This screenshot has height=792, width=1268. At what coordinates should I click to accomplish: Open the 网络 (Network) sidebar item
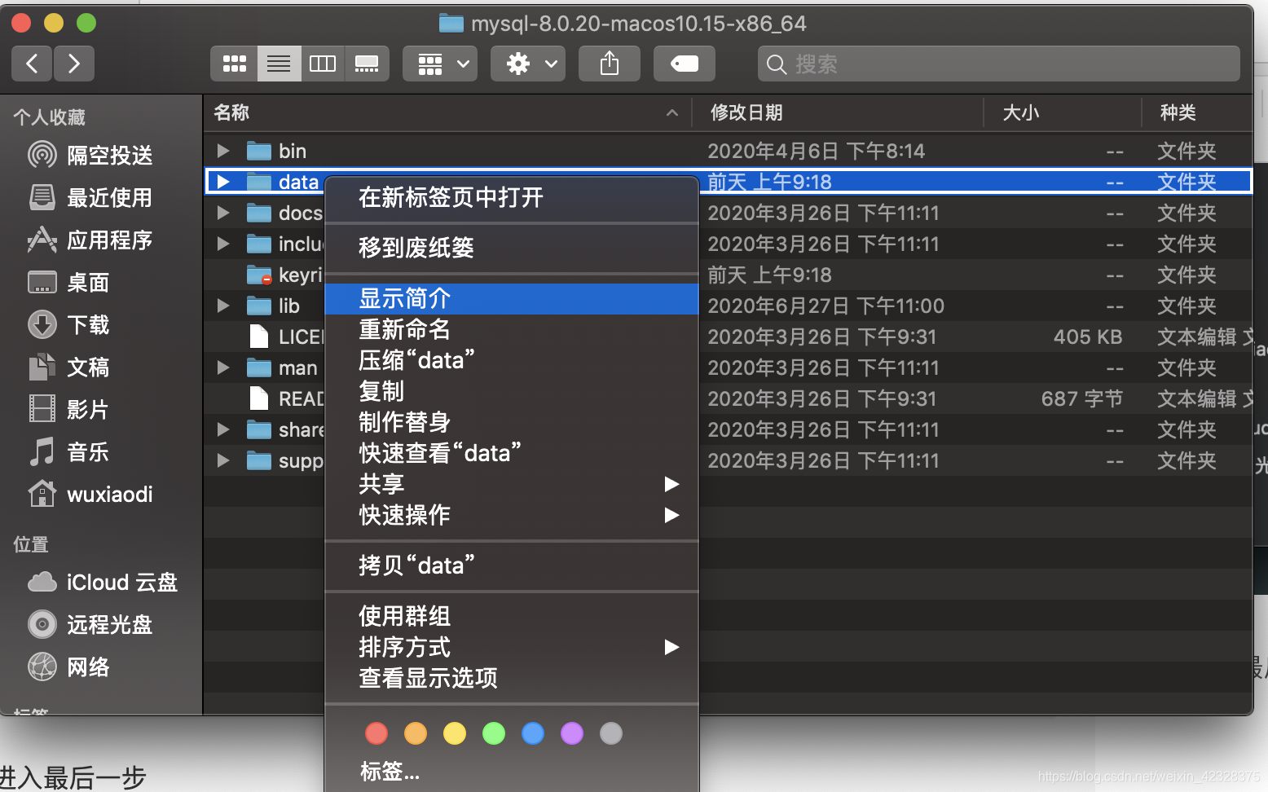(x=88, y=667)
